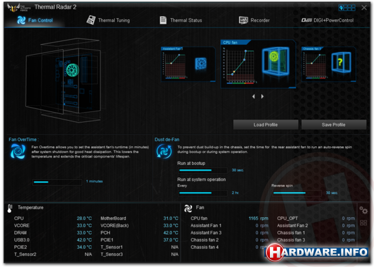This screenshot has height=267, width=374.
Task: Click the Temperature thermometer icon
Action: (9, 208)
